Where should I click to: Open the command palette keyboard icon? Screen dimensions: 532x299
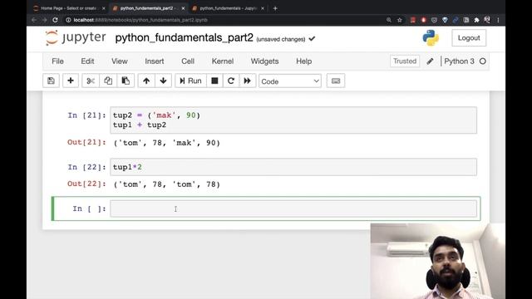coord(336,81)
